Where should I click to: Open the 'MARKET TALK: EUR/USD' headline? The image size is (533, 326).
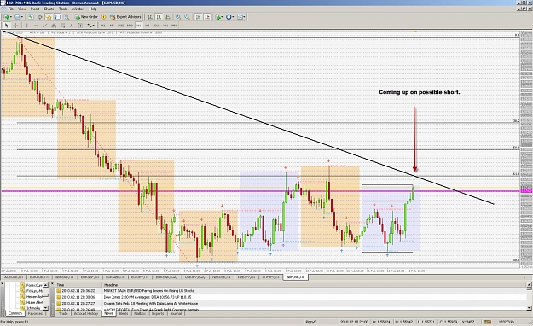pyautogui.click(x=148, y=291)
